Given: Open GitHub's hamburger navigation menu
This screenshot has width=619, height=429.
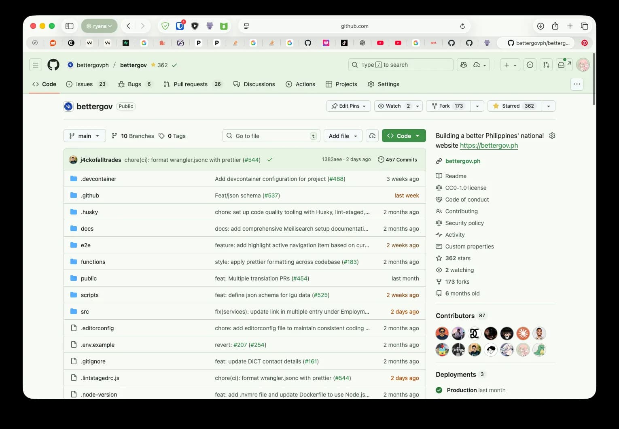Looking at the screenshot, I should coord(36,65).
